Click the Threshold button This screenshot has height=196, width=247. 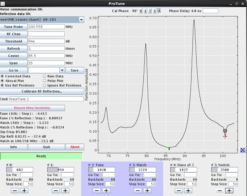[13, 41]
